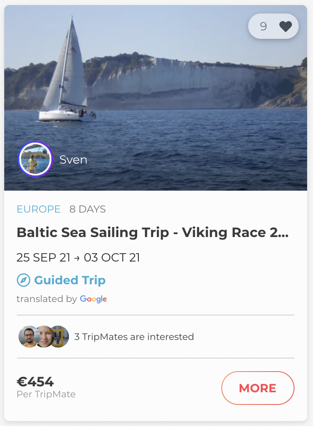Open the sailboat trip cover photo

point(168,84)
